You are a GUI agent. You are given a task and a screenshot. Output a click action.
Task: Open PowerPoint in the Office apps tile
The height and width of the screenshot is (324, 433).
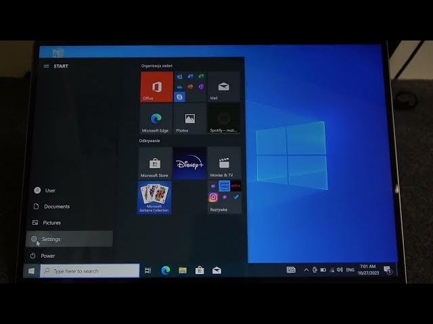pyautogui.click(x=190, y=87)
